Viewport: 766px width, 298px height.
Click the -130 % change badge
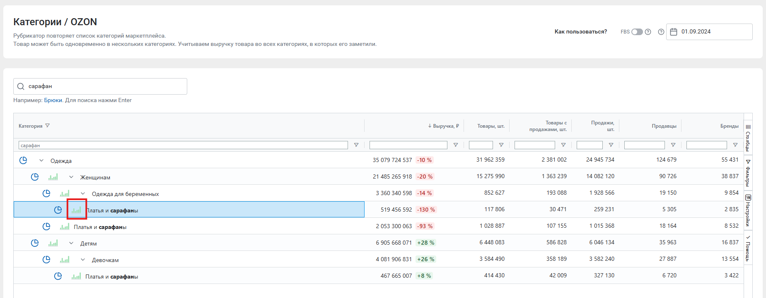click(x=426, y=210)
